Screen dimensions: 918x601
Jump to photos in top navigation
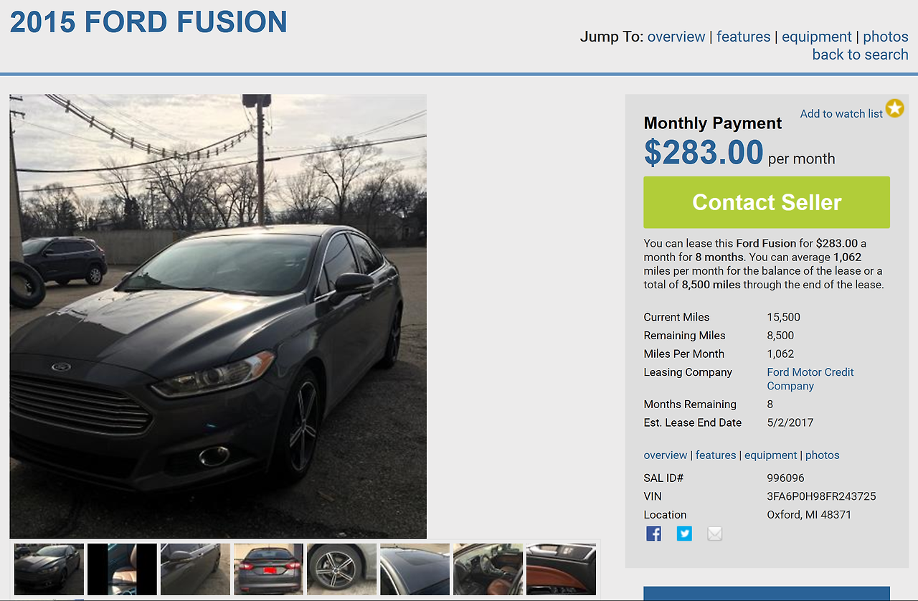[x=886, y=37]
